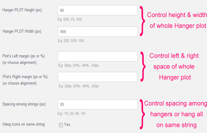The width and height of the screenshot is (207, 133).
Task: Click the pink Control left & right annotation
Action: pyautogui.click(x=174, y=67)
